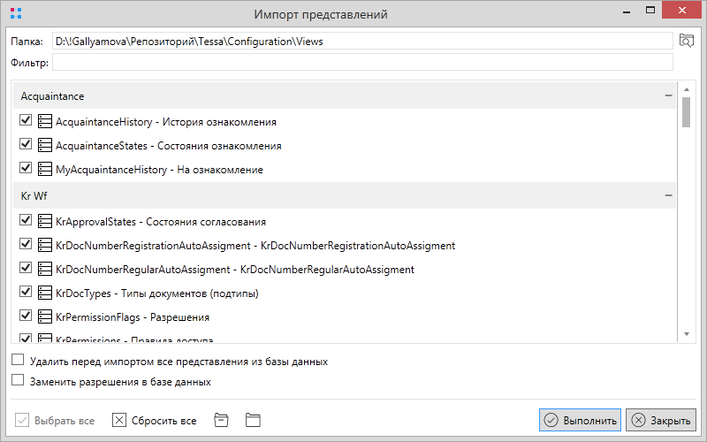Enable Заменить разрешения в базе данных
Screen dimensions: 707x442
click(x=18, y=382)
